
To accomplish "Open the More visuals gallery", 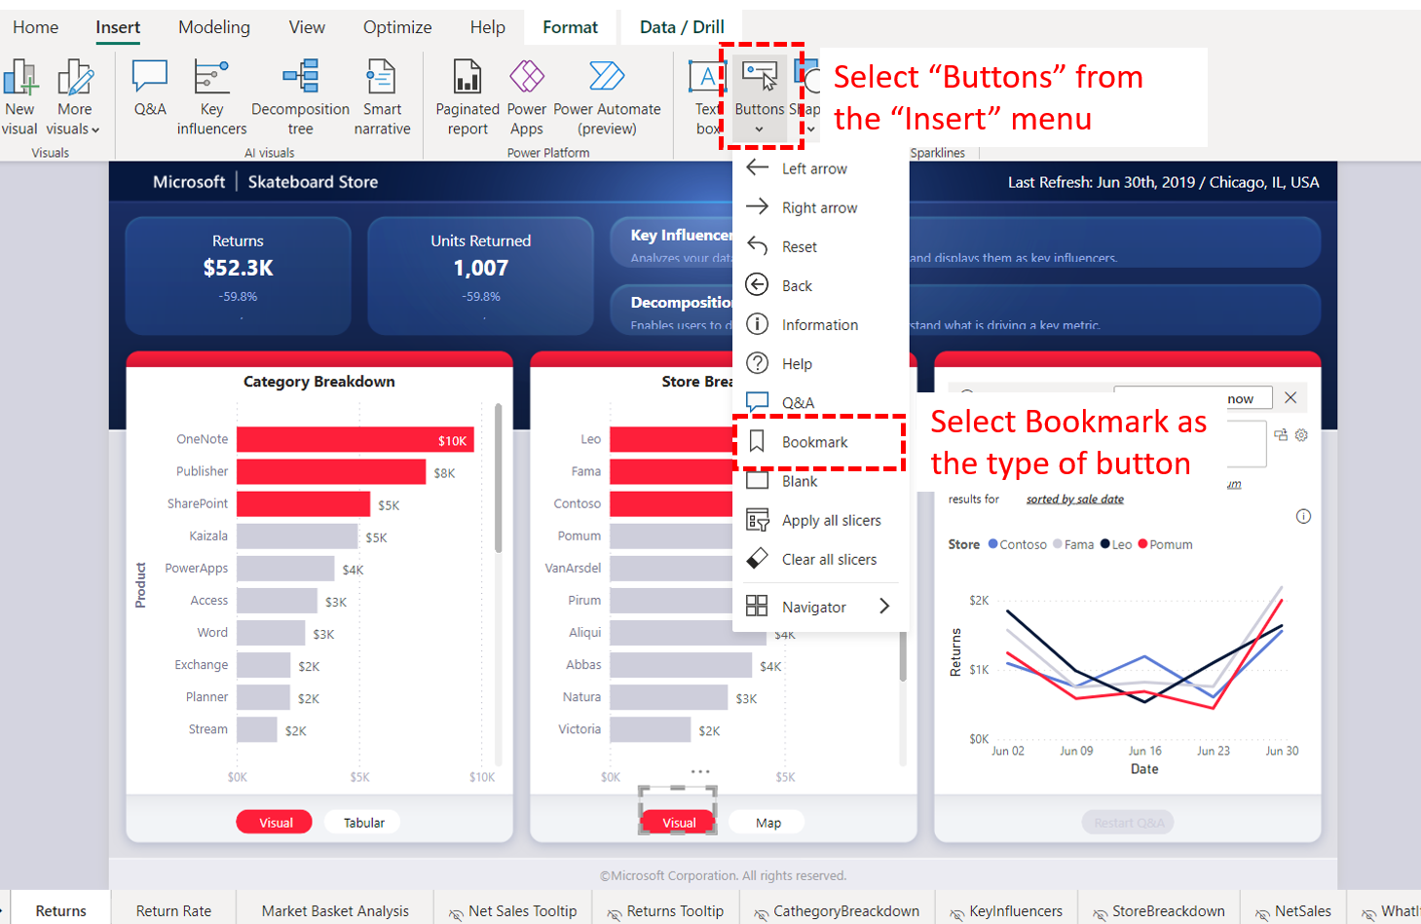I will tap(74, 96).
